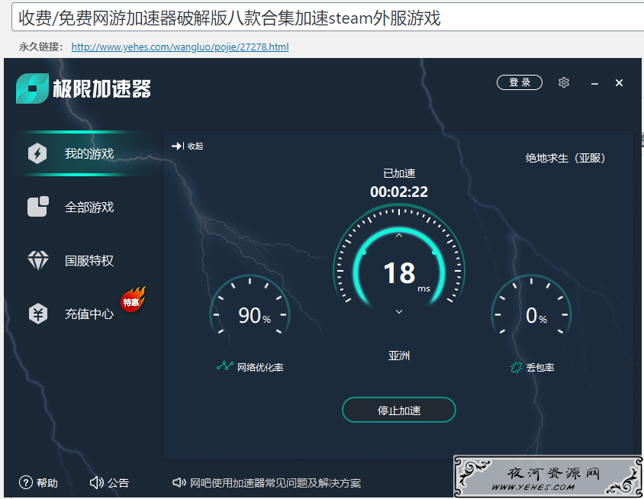
Task: Select the 亚洲 region label
Action: [399, 356]
